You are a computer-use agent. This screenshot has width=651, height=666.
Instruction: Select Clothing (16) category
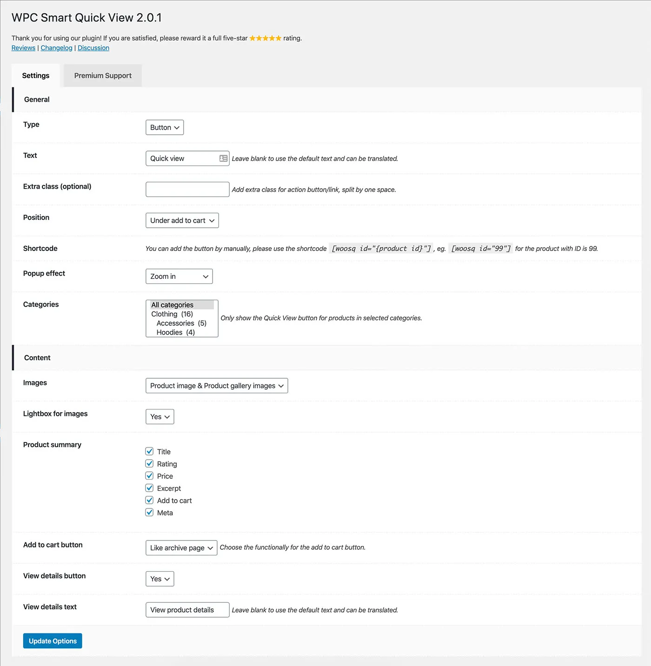pyautogui.click(x=182, y=314)
